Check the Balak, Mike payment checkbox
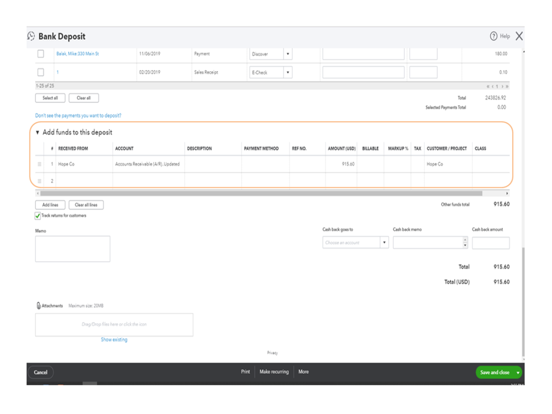Image resolution: width=552 pixels, height=414 pixels. (41, 54)
